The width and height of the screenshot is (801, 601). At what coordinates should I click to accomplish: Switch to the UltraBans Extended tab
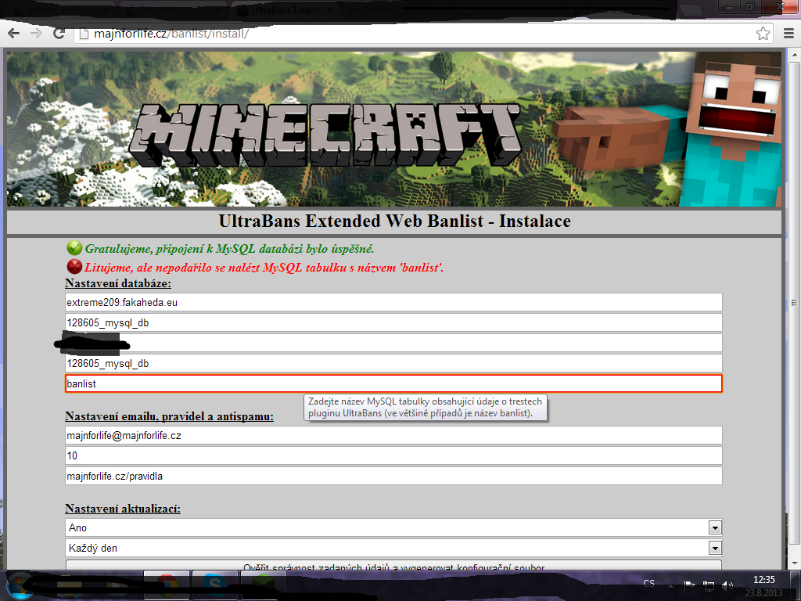[286, 9]
